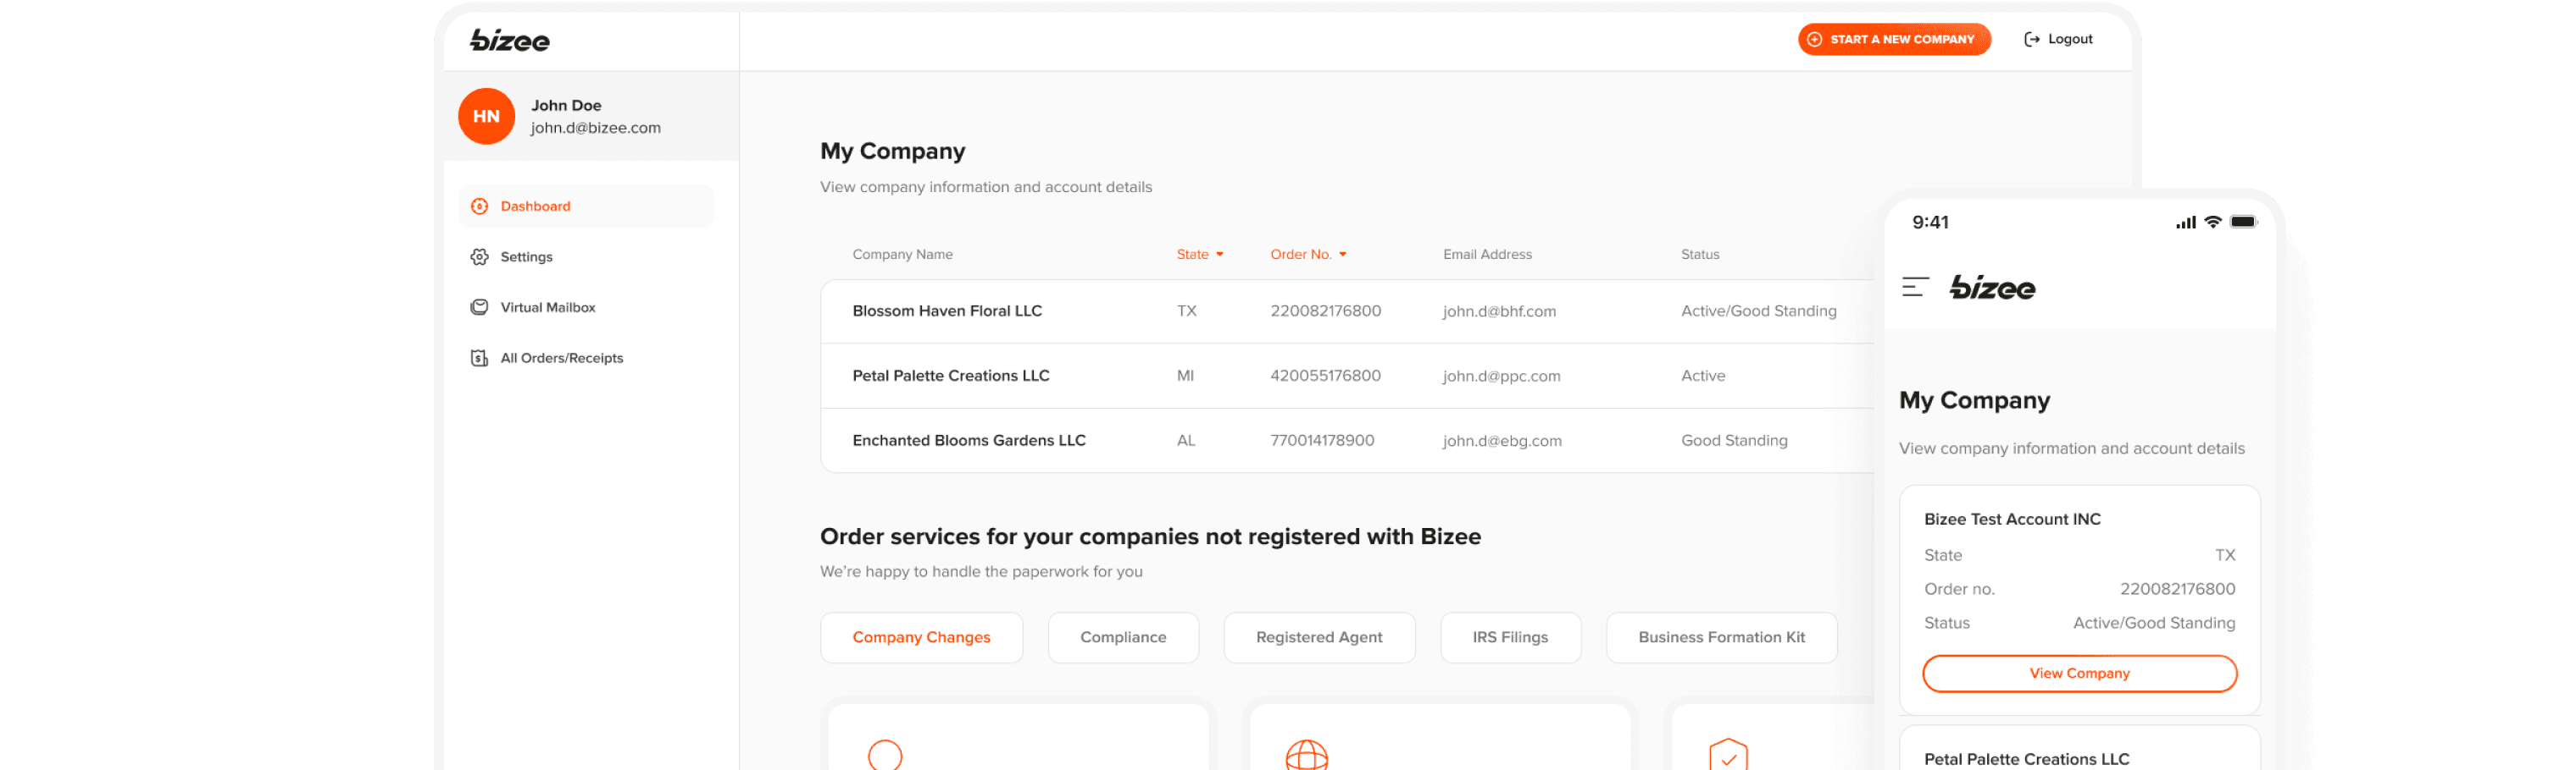Click the Settings gear icon

coord(480,258)
